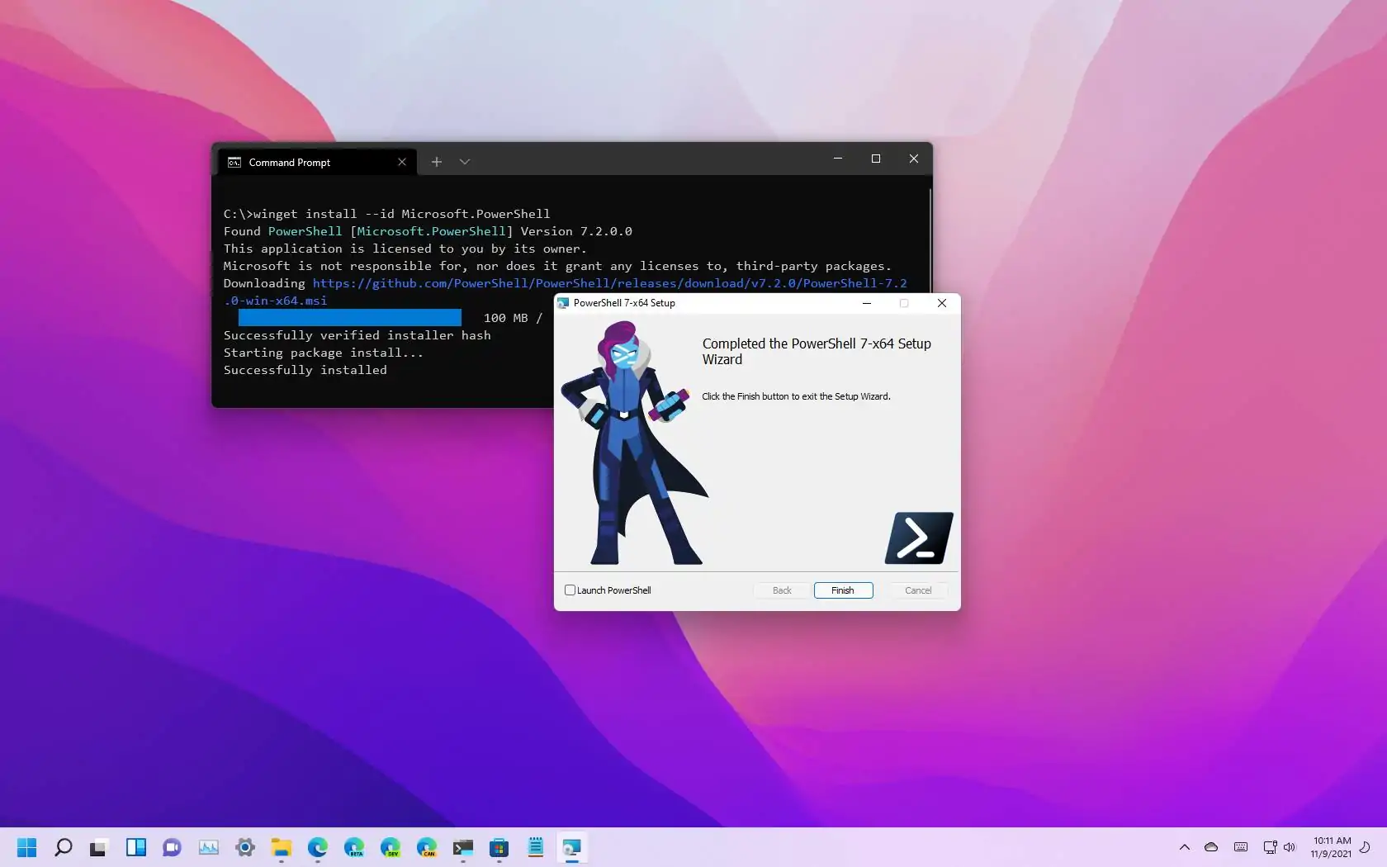Screen dimensions: 1387x867
Task: Open Windows Search
Action: tap(63, 848)
